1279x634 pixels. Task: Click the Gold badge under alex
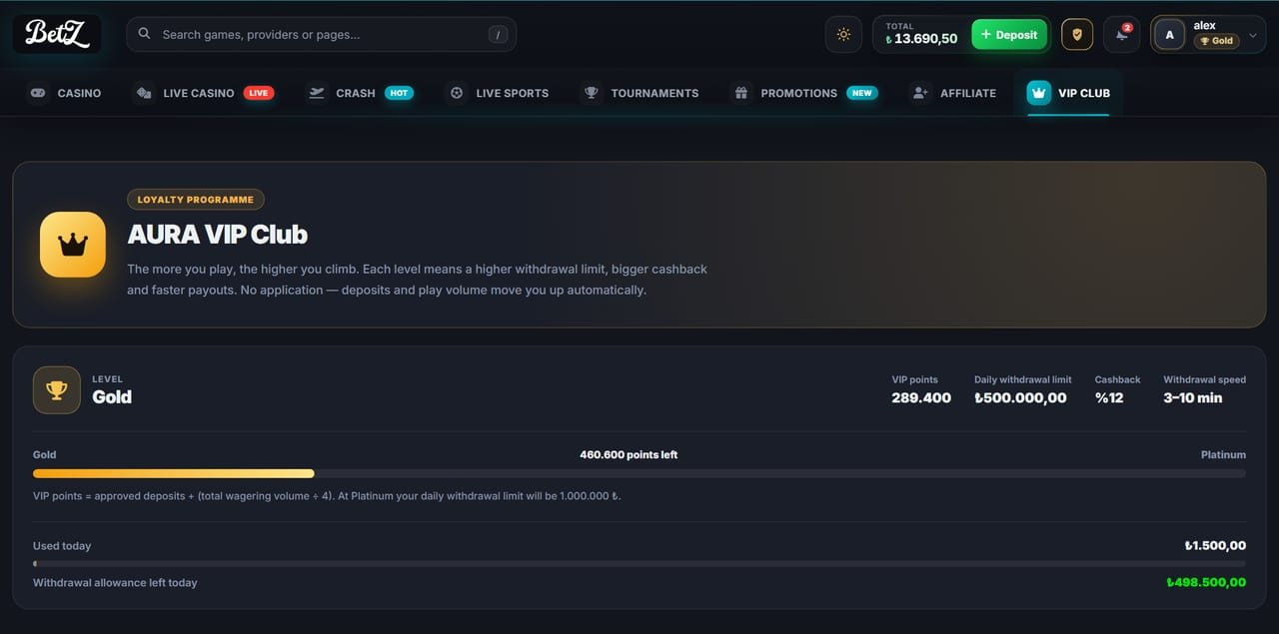pos(1216,41)
